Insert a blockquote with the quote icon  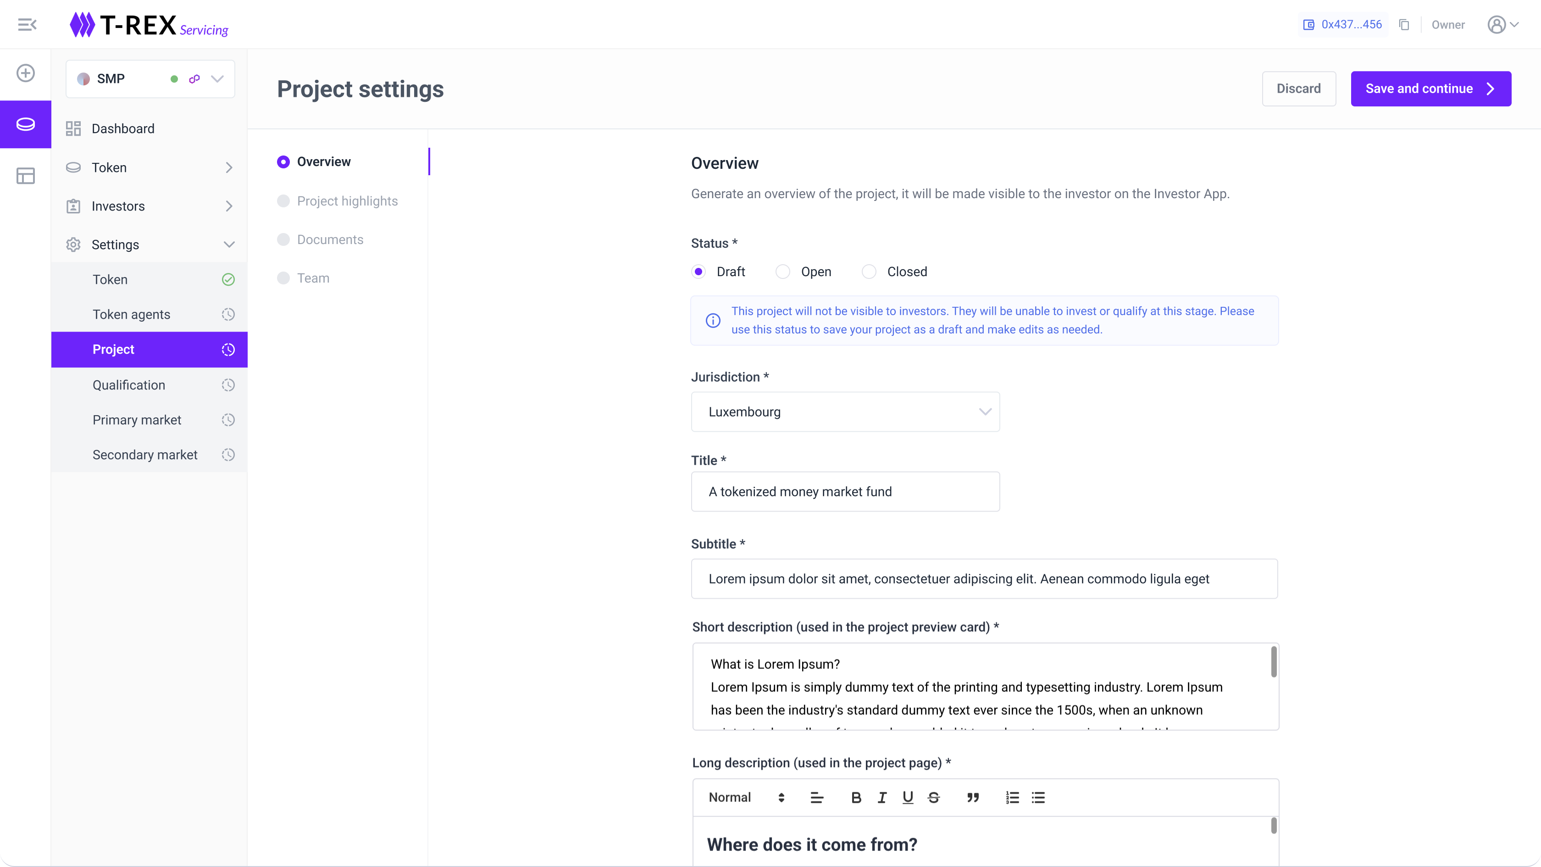(973, 798)
